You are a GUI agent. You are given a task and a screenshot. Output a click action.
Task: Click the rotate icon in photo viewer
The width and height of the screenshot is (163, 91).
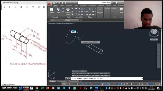pos(33,7)
